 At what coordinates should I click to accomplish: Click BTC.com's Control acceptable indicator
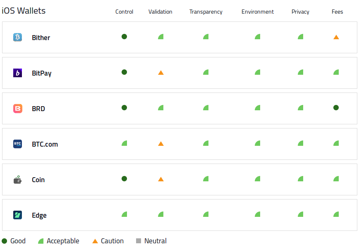tap(124, 143)
